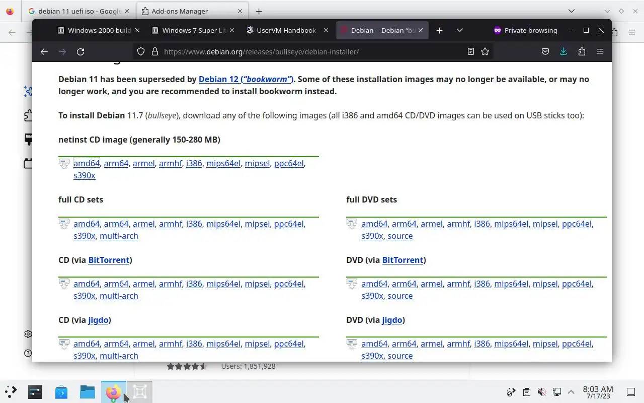Click the CD via BitTorrent download icon
Viewport: 644px width, 403px height.
click(x=64, y=284)
